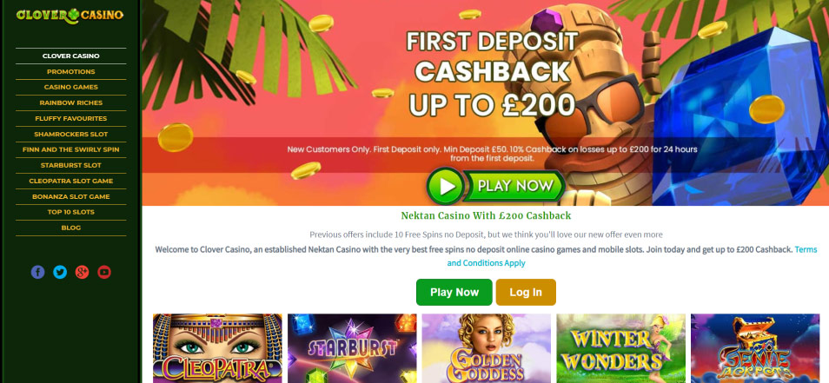Viewport: 829px width, 383px height.
Task: Open the Winter Wonders game tile
Action: [620, 348]
